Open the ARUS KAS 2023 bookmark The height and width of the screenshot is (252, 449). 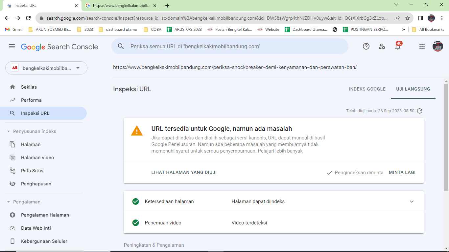tap(184, 30)
